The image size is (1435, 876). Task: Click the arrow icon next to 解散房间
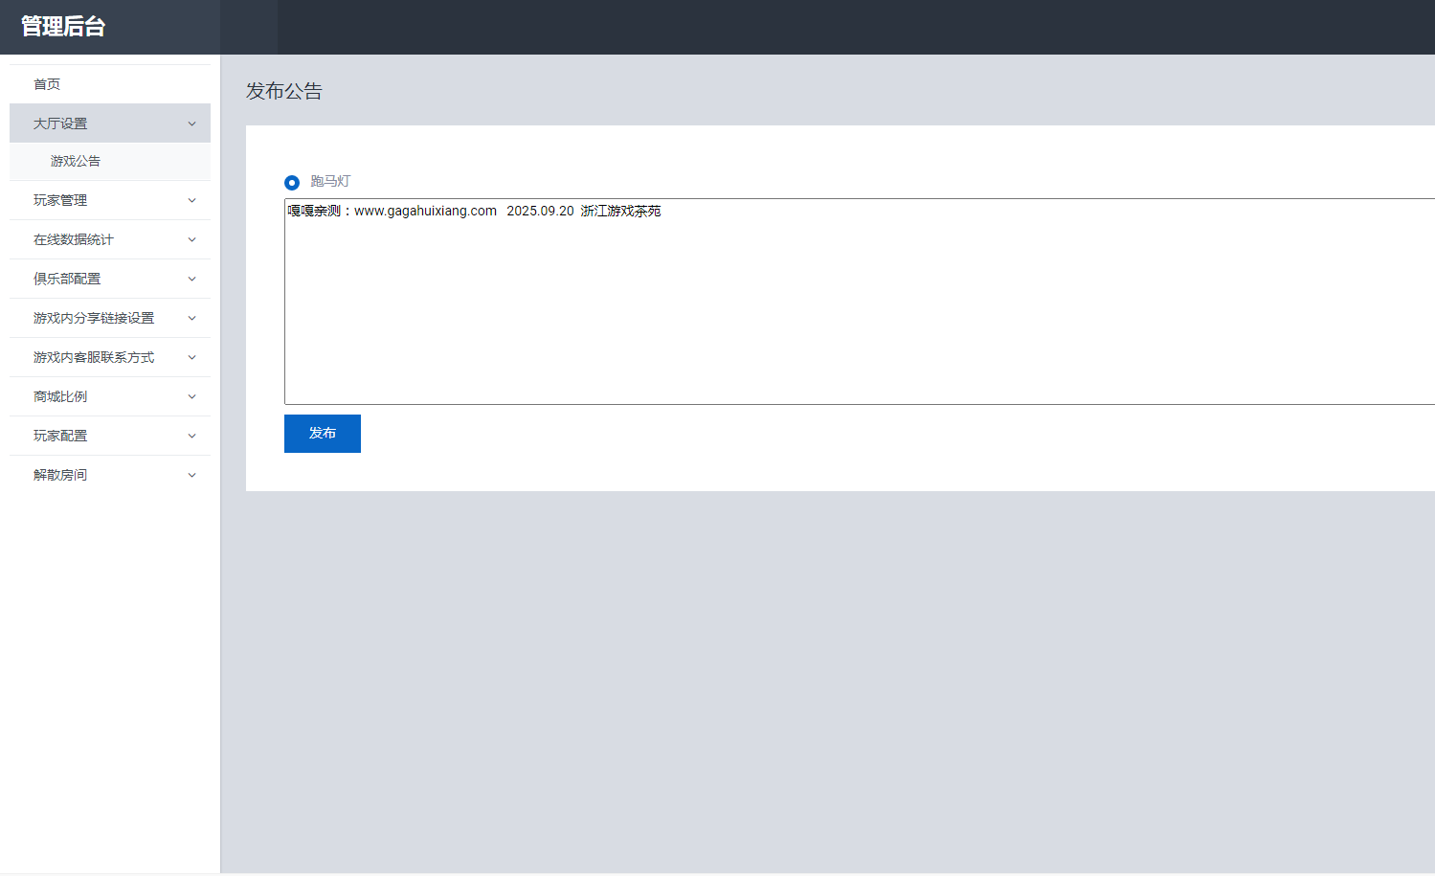(x=191, y=475)
